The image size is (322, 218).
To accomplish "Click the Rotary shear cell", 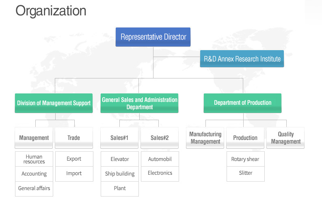I will 246,159.
